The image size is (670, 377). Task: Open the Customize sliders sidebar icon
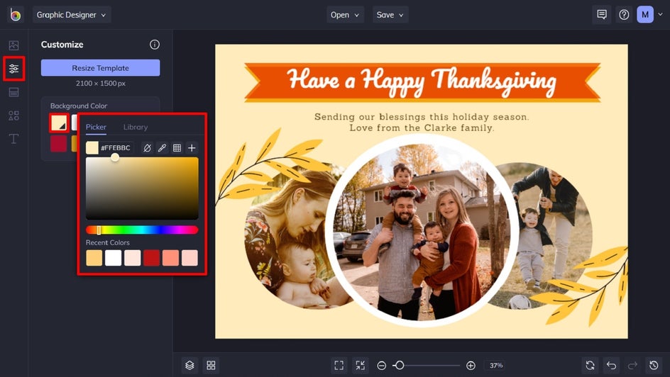(x=13, y=68)
